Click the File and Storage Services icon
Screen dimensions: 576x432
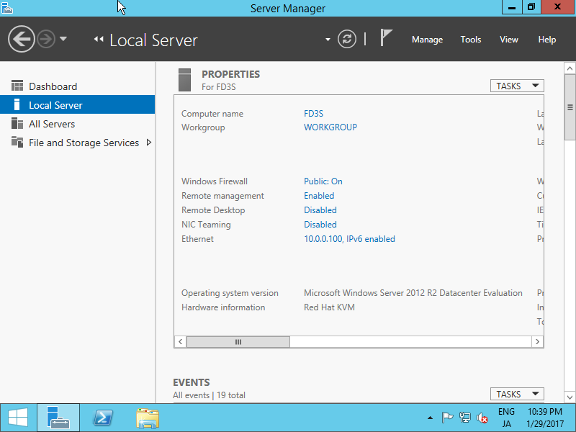click(17, 141)
